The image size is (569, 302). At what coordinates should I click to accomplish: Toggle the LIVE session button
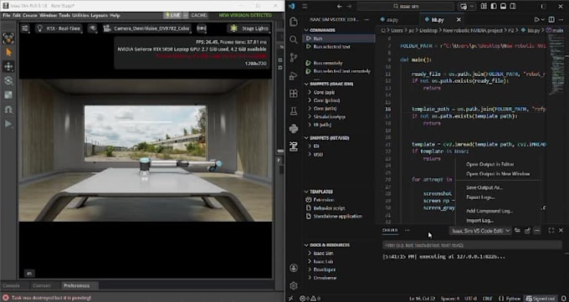click(172, 15)
